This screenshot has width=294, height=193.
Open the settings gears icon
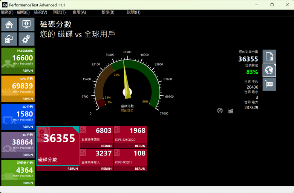26,39
